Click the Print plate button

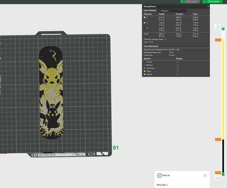click(214, 2)
